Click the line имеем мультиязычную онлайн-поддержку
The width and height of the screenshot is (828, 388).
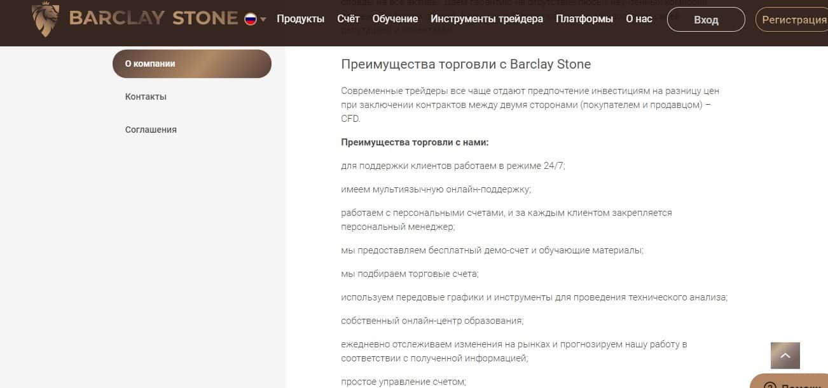[x=436, y=189]
